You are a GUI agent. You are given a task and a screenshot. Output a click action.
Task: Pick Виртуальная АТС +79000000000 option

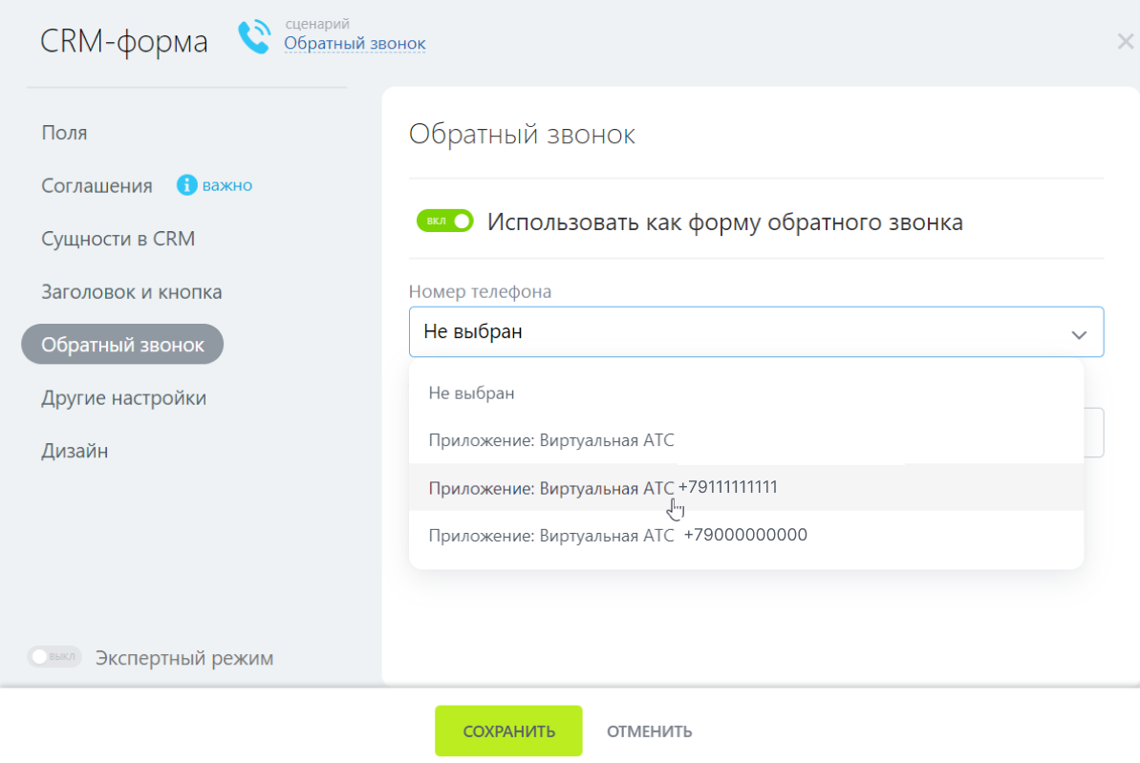[x=617, y=536]
